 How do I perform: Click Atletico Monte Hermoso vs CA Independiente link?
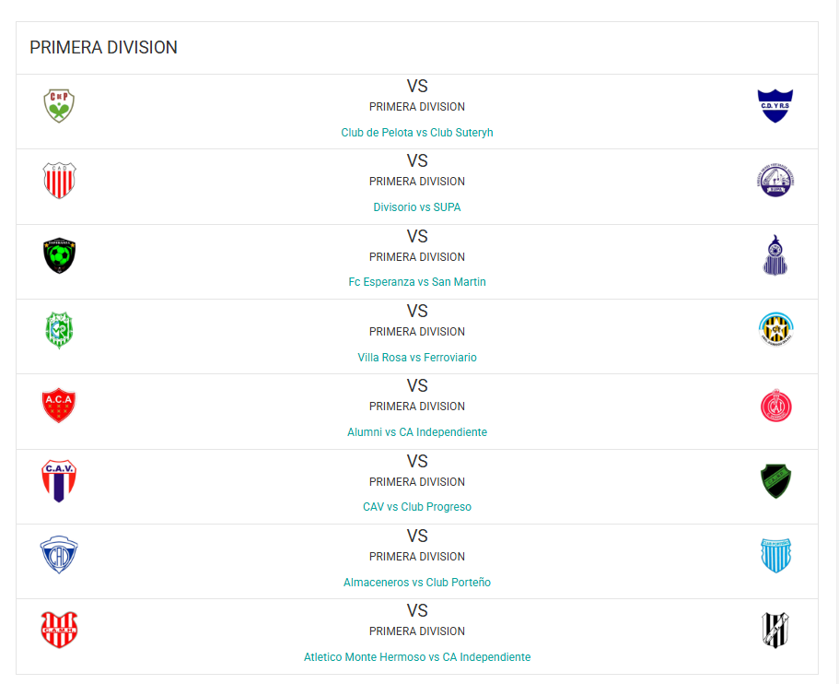(417, 656)
